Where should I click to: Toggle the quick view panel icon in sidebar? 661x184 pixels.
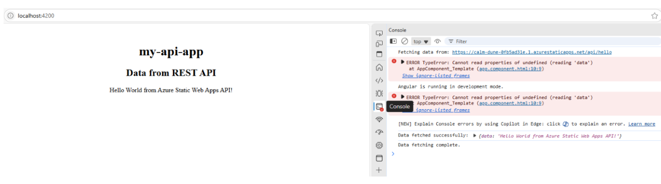(x=379, y=54)
